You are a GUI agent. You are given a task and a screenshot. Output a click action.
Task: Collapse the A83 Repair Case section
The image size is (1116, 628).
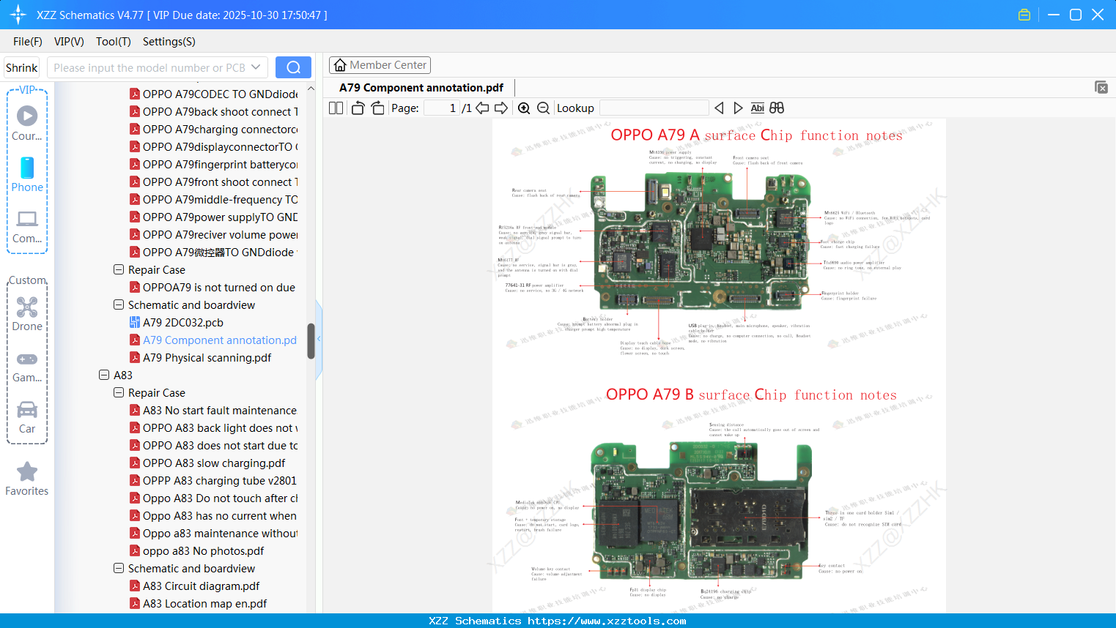pos(118,392)
